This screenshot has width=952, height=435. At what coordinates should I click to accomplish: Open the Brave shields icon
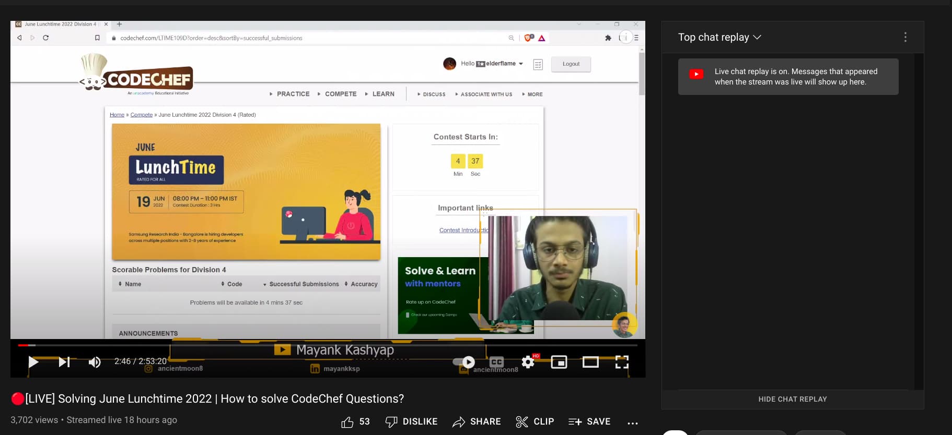tap(529, 38)
